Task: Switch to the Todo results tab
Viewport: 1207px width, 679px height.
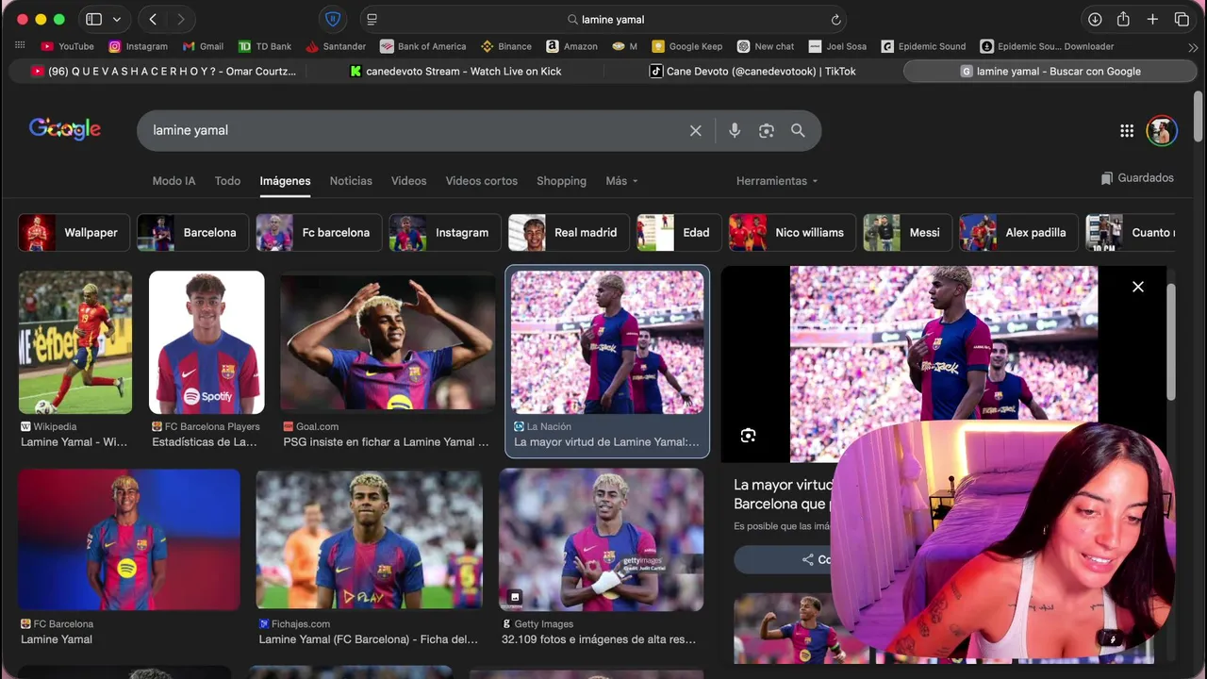Action: (x=227, y=181)
